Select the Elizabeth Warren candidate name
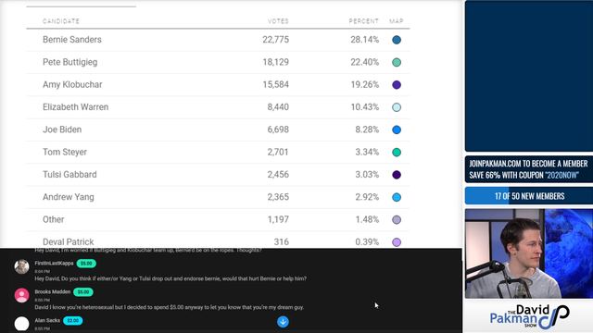Screen dimensions: 593x333 tap(75, 107)
